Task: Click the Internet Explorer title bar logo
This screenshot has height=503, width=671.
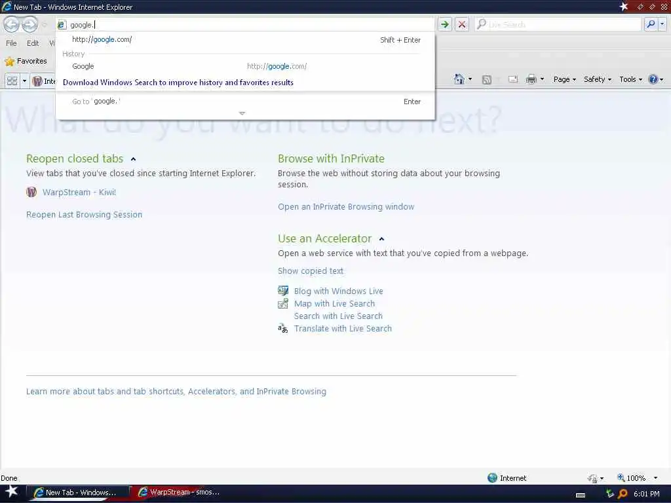Action: [x=7, y=7]
